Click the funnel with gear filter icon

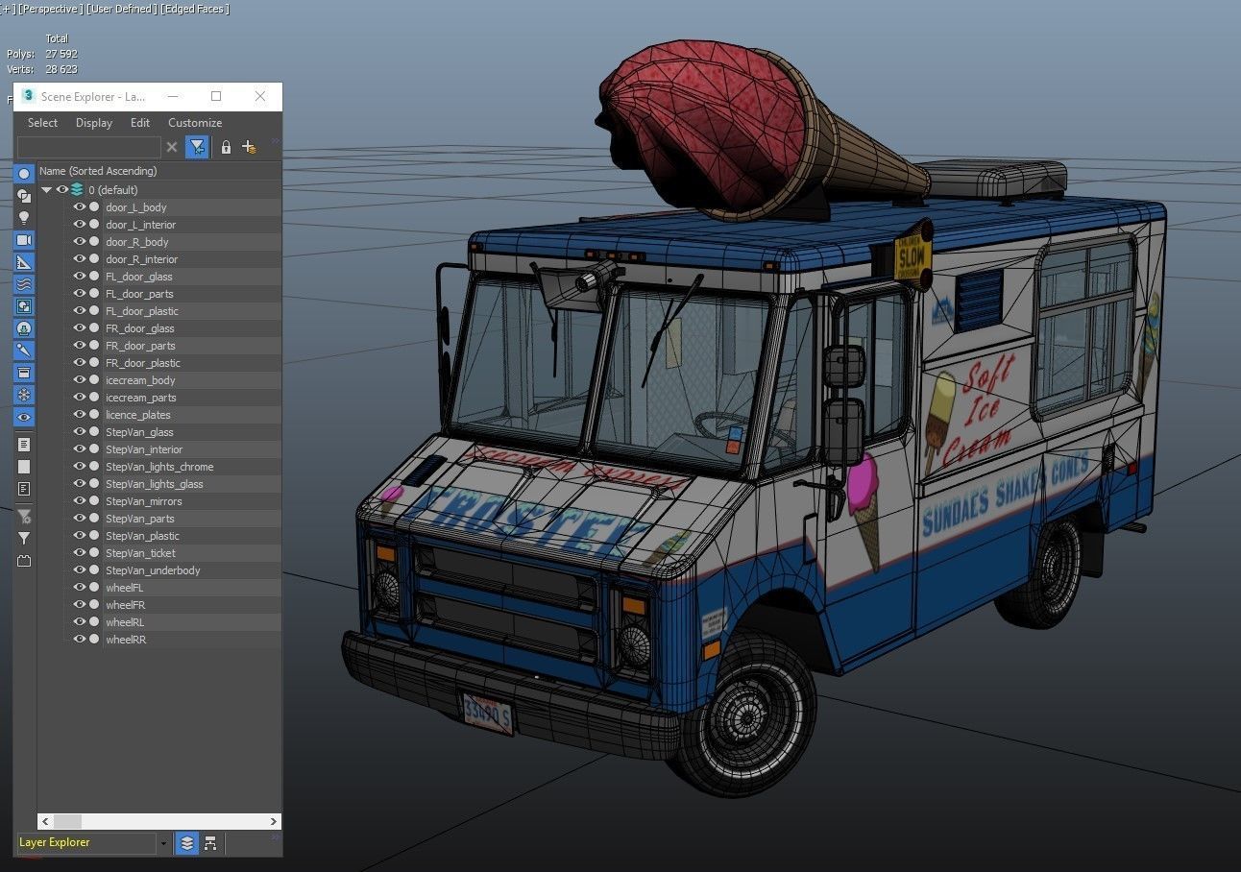(x=24, y=517)
